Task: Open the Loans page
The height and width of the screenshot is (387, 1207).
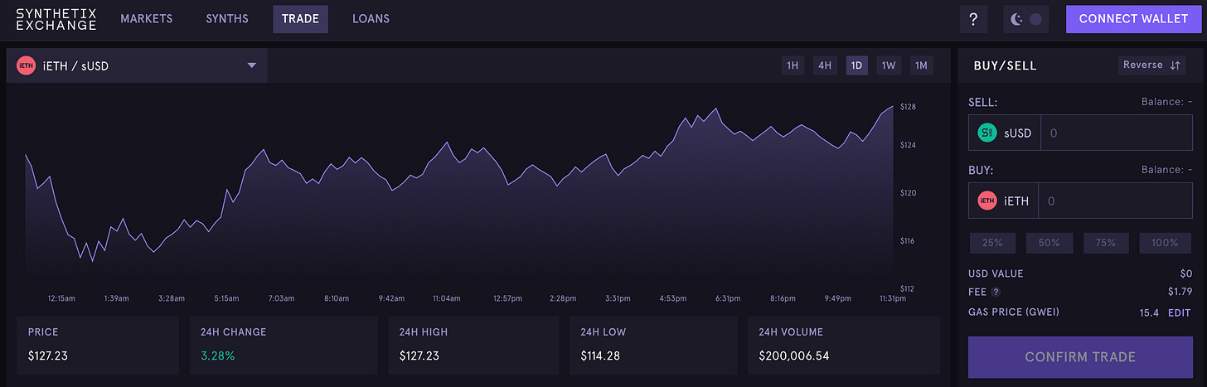Action: pyautogui.click(x=371, y=19)
